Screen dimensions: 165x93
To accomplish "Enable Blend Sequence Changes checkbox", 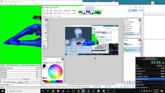I will (2, 82).
